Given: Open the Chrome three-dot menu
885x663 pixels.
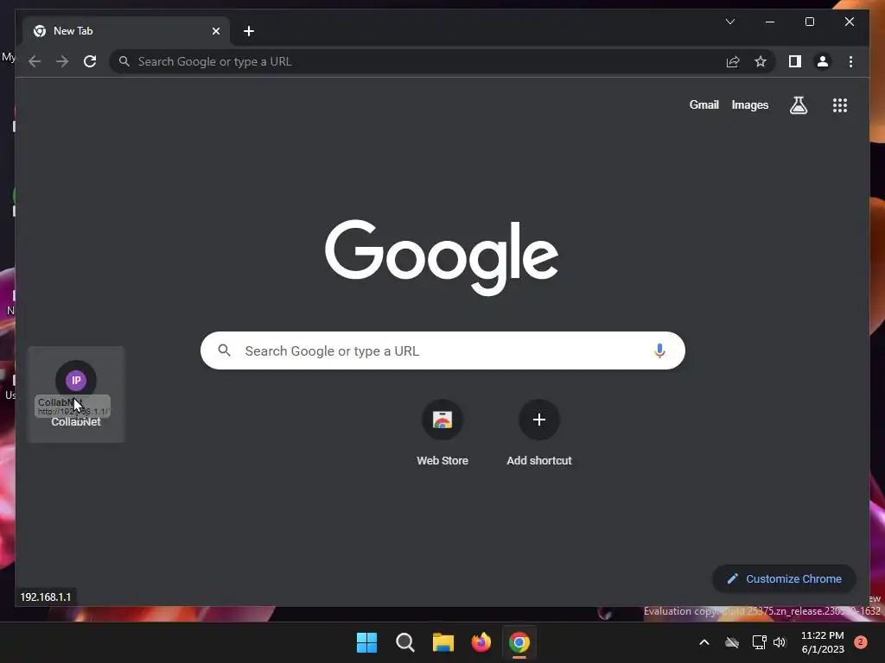Looking at the screenshot, I should click(850, 61).
